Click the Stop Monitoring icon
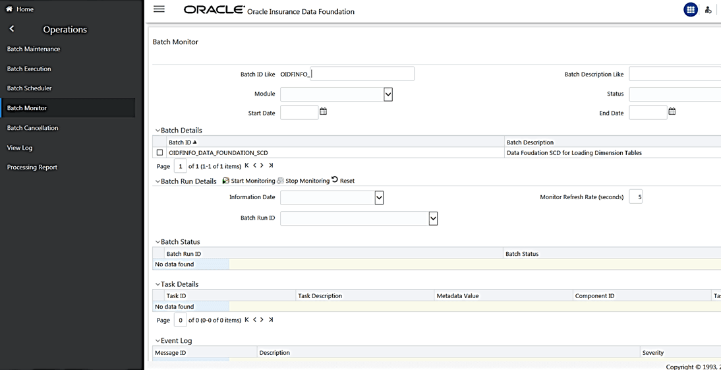The image size is (721, 370). [281, 181]
